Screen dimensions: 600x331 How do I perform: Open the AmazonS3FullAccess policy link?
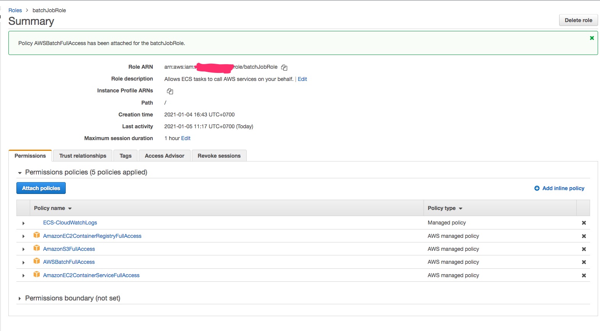click(x=69, y=249)
